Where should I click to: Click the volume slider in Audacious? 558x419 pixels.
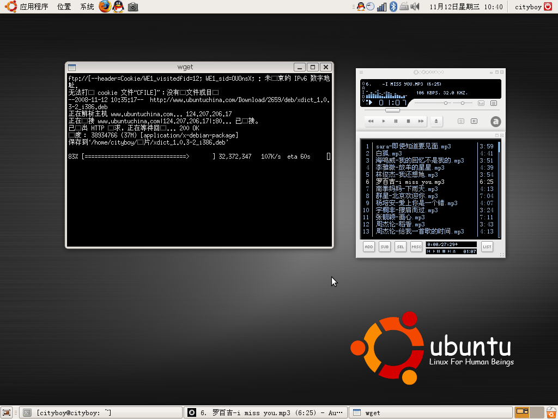(432, 103)
